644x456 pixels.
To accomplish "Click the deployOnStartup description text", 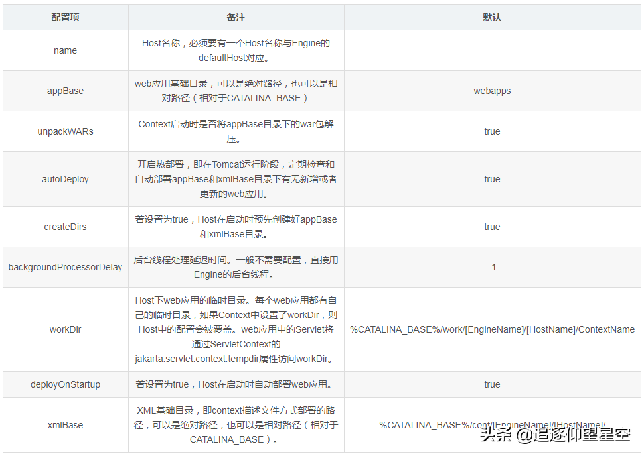I will coord(236,384).
